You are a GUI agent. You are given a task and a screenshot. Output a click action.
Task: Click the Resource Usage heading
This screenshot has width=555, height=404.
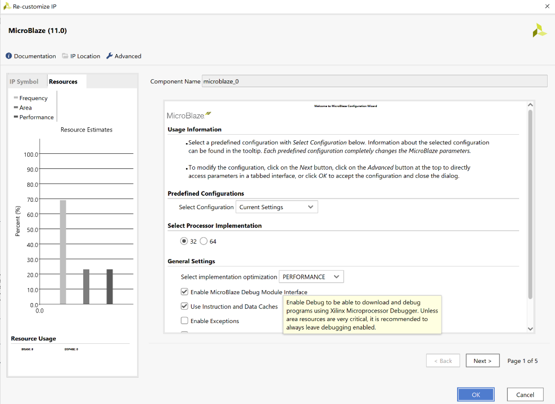tap(33, 339)
